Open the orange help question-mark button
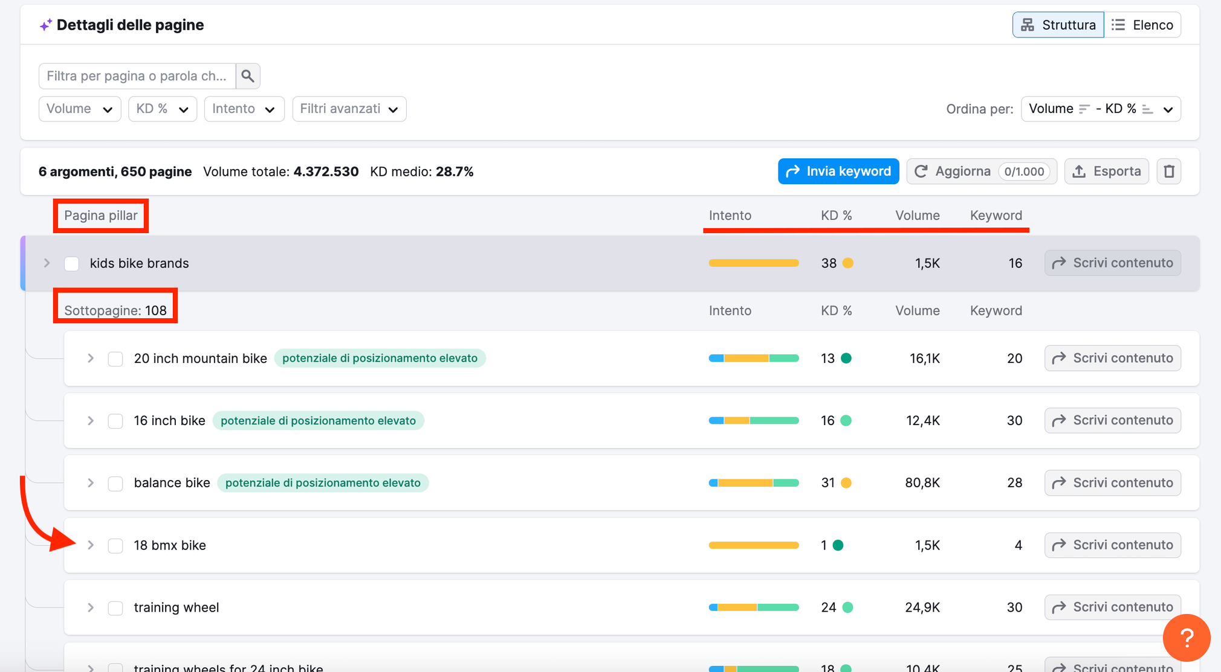 [1187, 638]
